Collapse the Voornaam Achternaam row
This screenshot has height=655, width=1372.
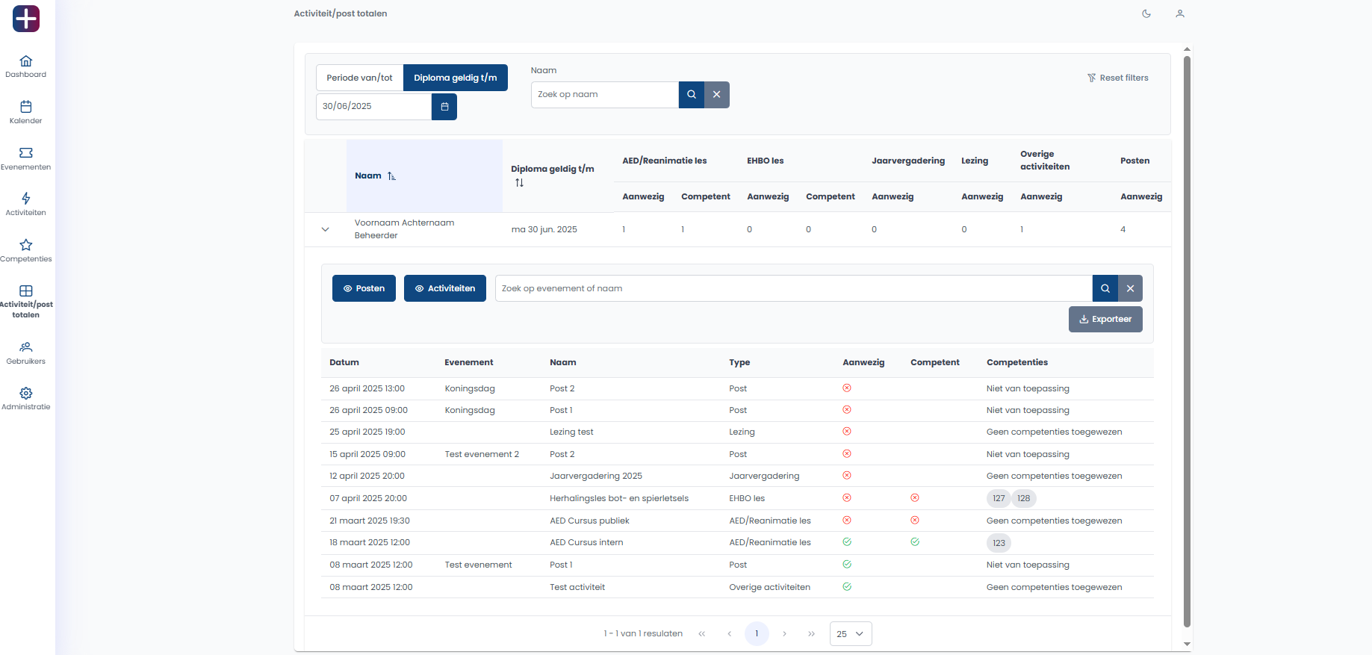(325, 229)
